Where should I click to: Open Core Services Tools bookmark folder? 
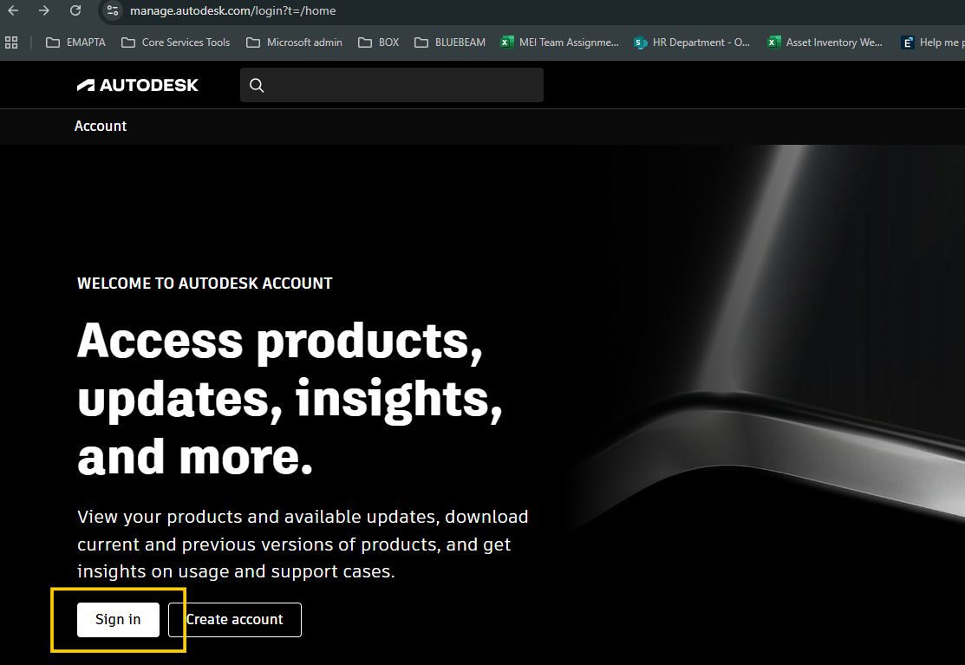(x=175, y=42)
